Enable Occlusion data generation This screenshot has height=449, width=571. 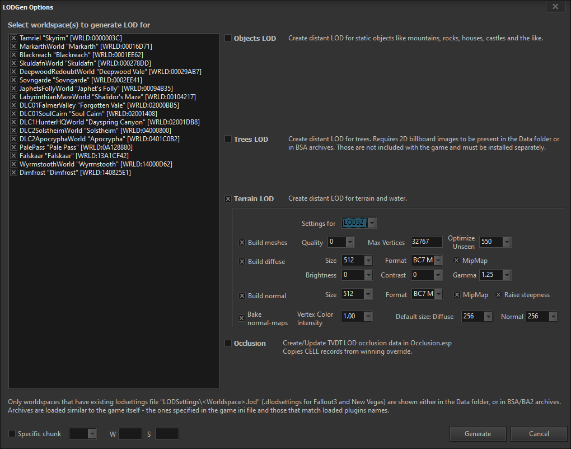[228, 343]
